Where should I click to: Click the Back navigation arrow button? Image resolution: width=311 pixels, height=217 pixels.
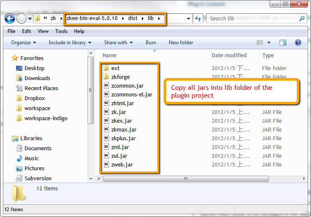coord(10,19)
